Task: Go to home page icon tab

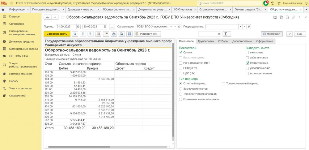Action: (3, 10)
